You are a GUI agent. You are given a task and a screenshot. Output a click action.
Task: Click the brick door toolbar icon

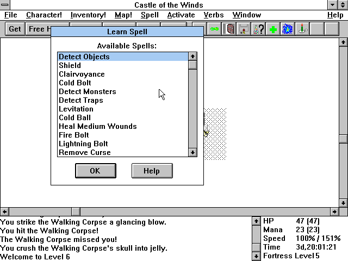click(x=229, y=29)
